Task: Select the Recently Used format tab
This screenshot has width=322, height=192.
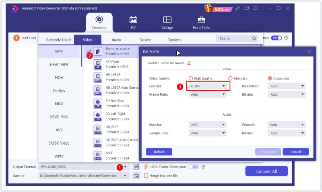Action: click(x=58, y=40)
